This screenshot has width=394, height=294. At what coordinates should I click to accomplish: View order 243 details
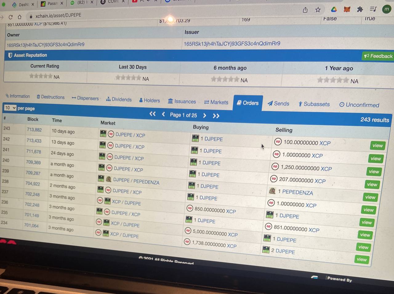(377, 145)
